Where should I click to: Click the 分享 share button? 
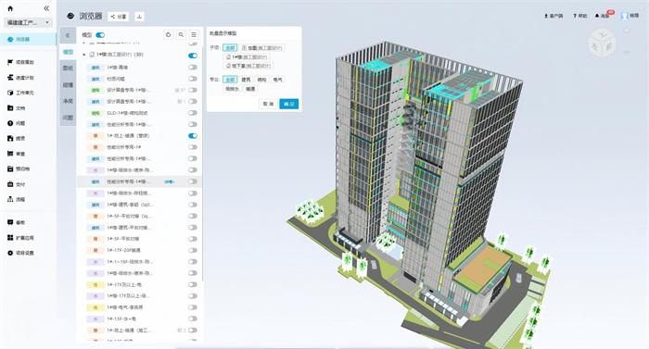tap(119, 17)
